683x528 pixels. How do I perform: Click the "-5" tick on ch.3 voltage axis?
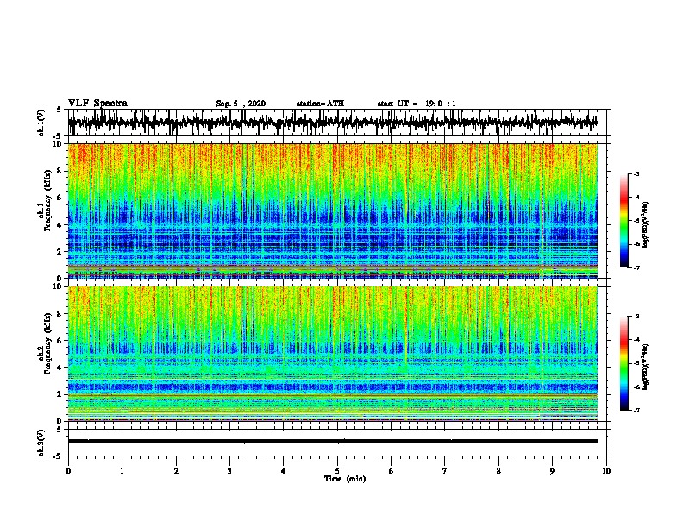58,456
